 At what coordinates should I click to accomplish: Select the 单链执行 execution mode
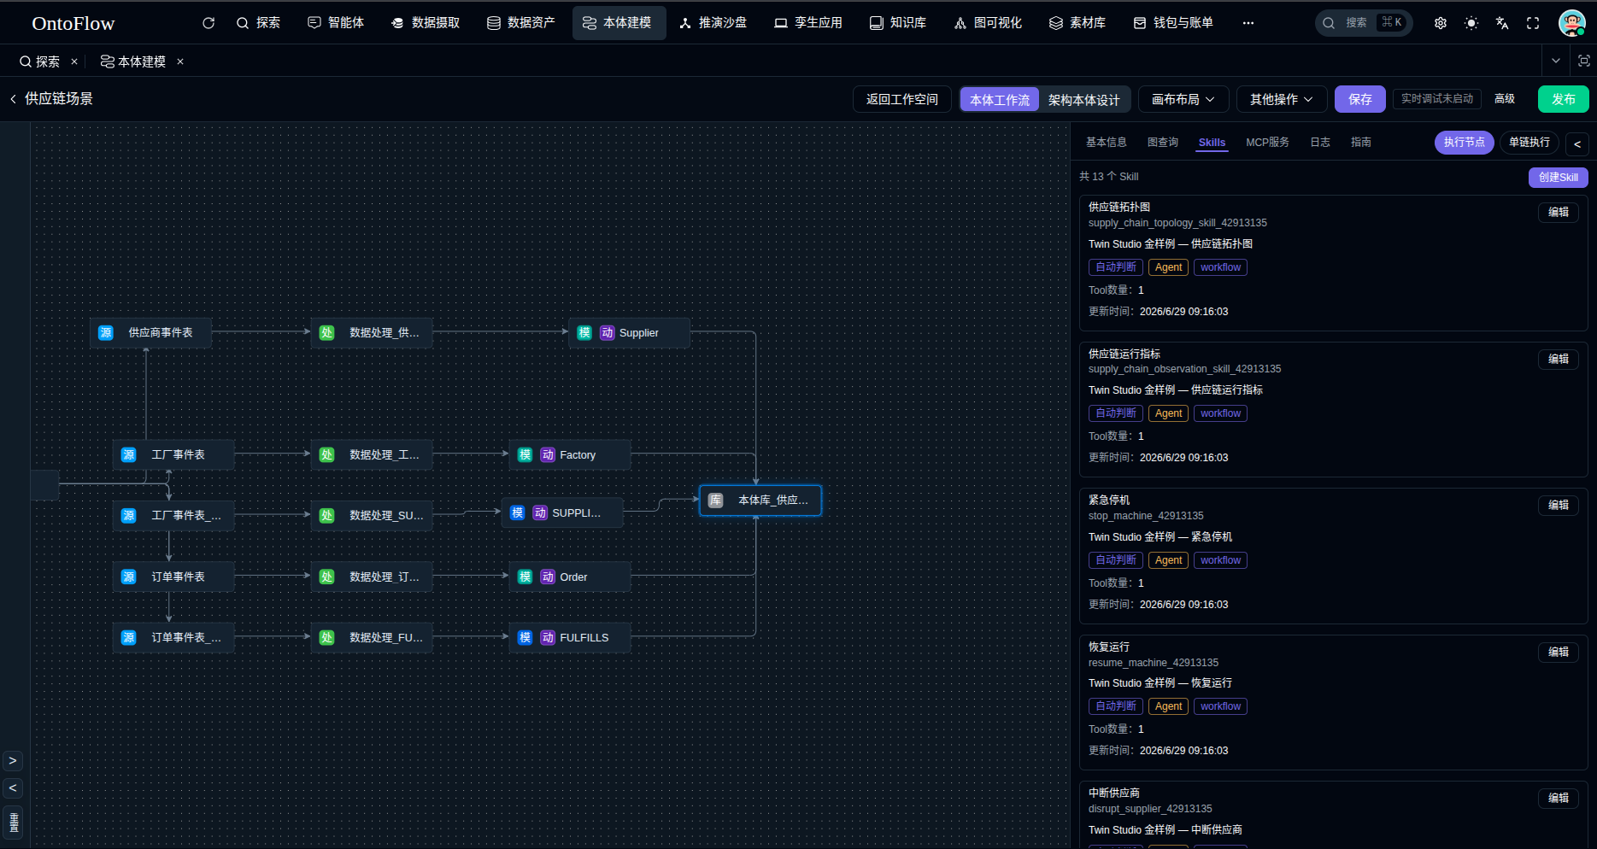[1529, 143]
